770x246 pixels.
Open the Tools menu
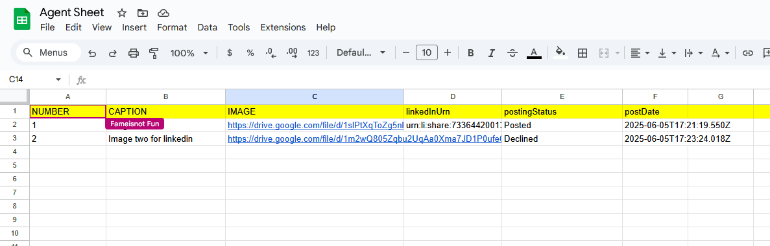[x=239, y=27]
